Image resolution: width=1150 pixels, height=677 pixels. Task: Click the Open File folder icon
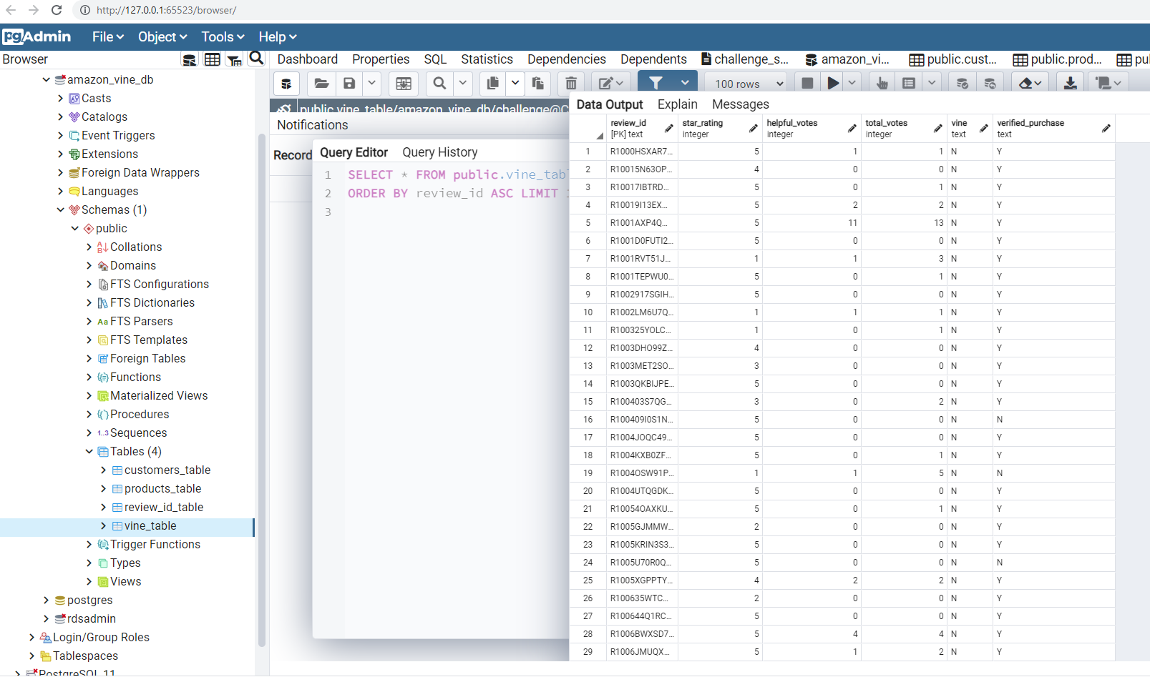[x=321, y=84]
